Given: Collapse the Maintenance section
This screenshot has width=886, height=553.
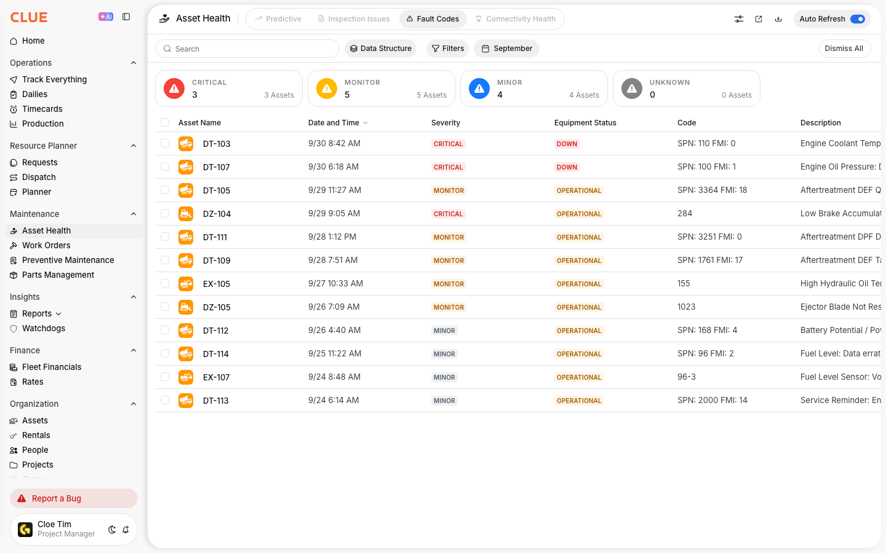Looking at the screenshot, I should (x=134, y=214).
